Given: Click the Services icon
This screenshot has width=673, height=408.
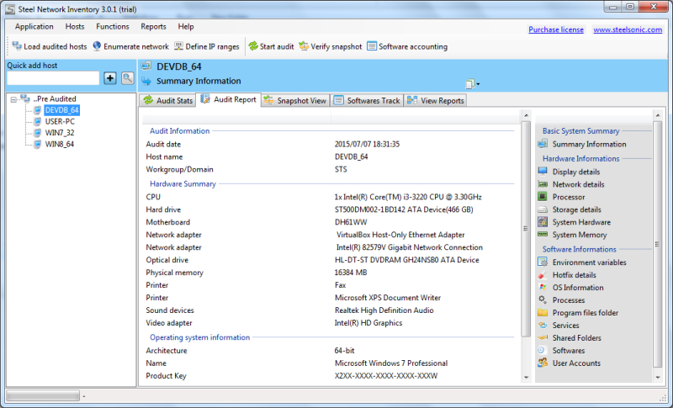Looking at the screenshot, I should 543,325.
